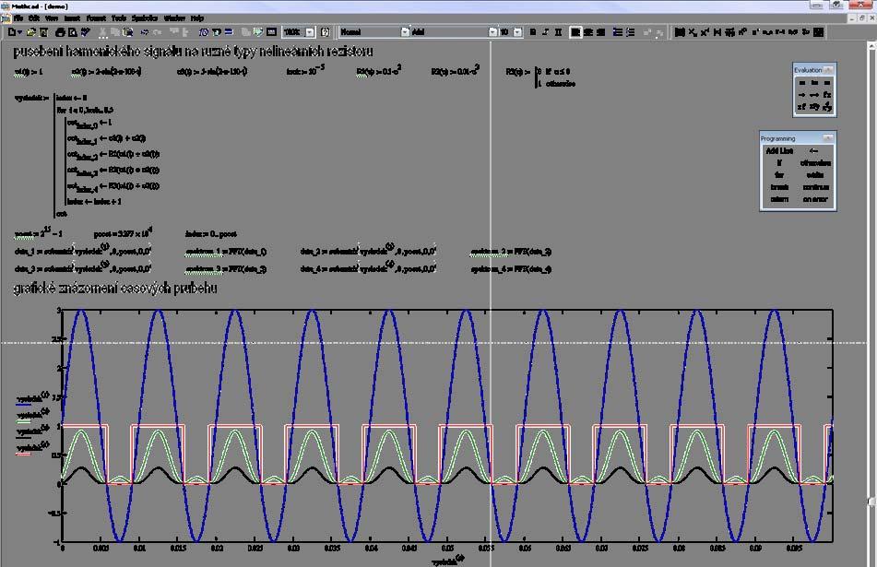Open the Edit menu
The width and height of the screenshot is (877, 567).
[x=33, y=18]
